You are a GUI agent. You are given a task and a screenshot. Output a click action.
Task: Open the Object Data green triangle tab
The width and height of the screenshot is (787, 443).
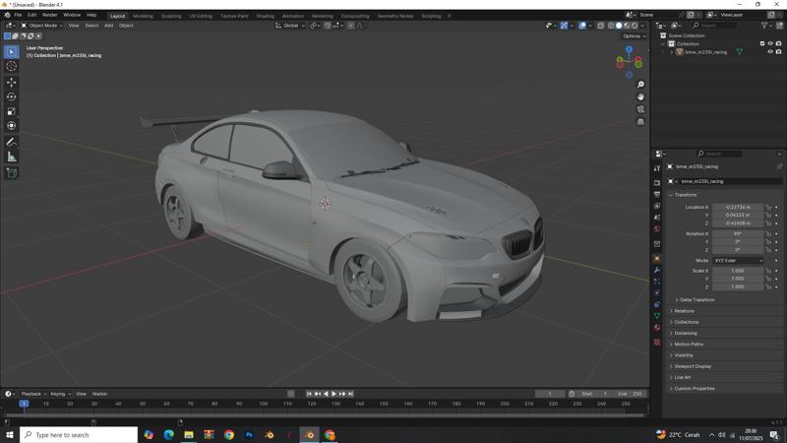coord(657,316)
